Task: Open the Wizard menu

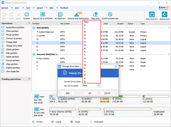Action: 40,8
